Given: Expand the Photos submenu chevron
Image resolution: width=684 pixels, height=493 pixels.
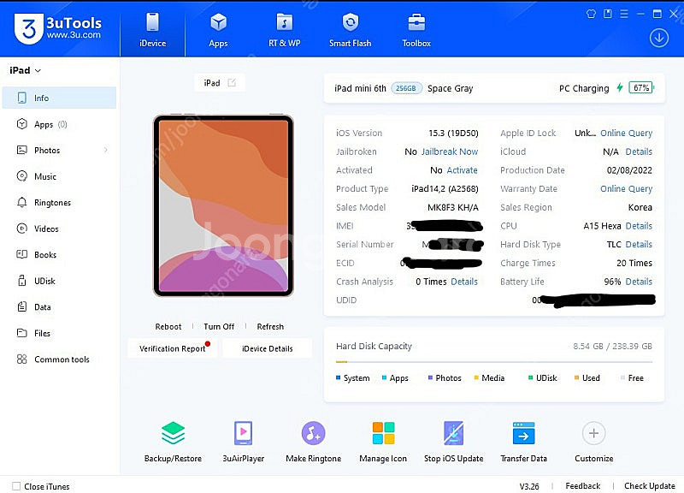Looking at the screenshot, I should [x=106, y=151].
